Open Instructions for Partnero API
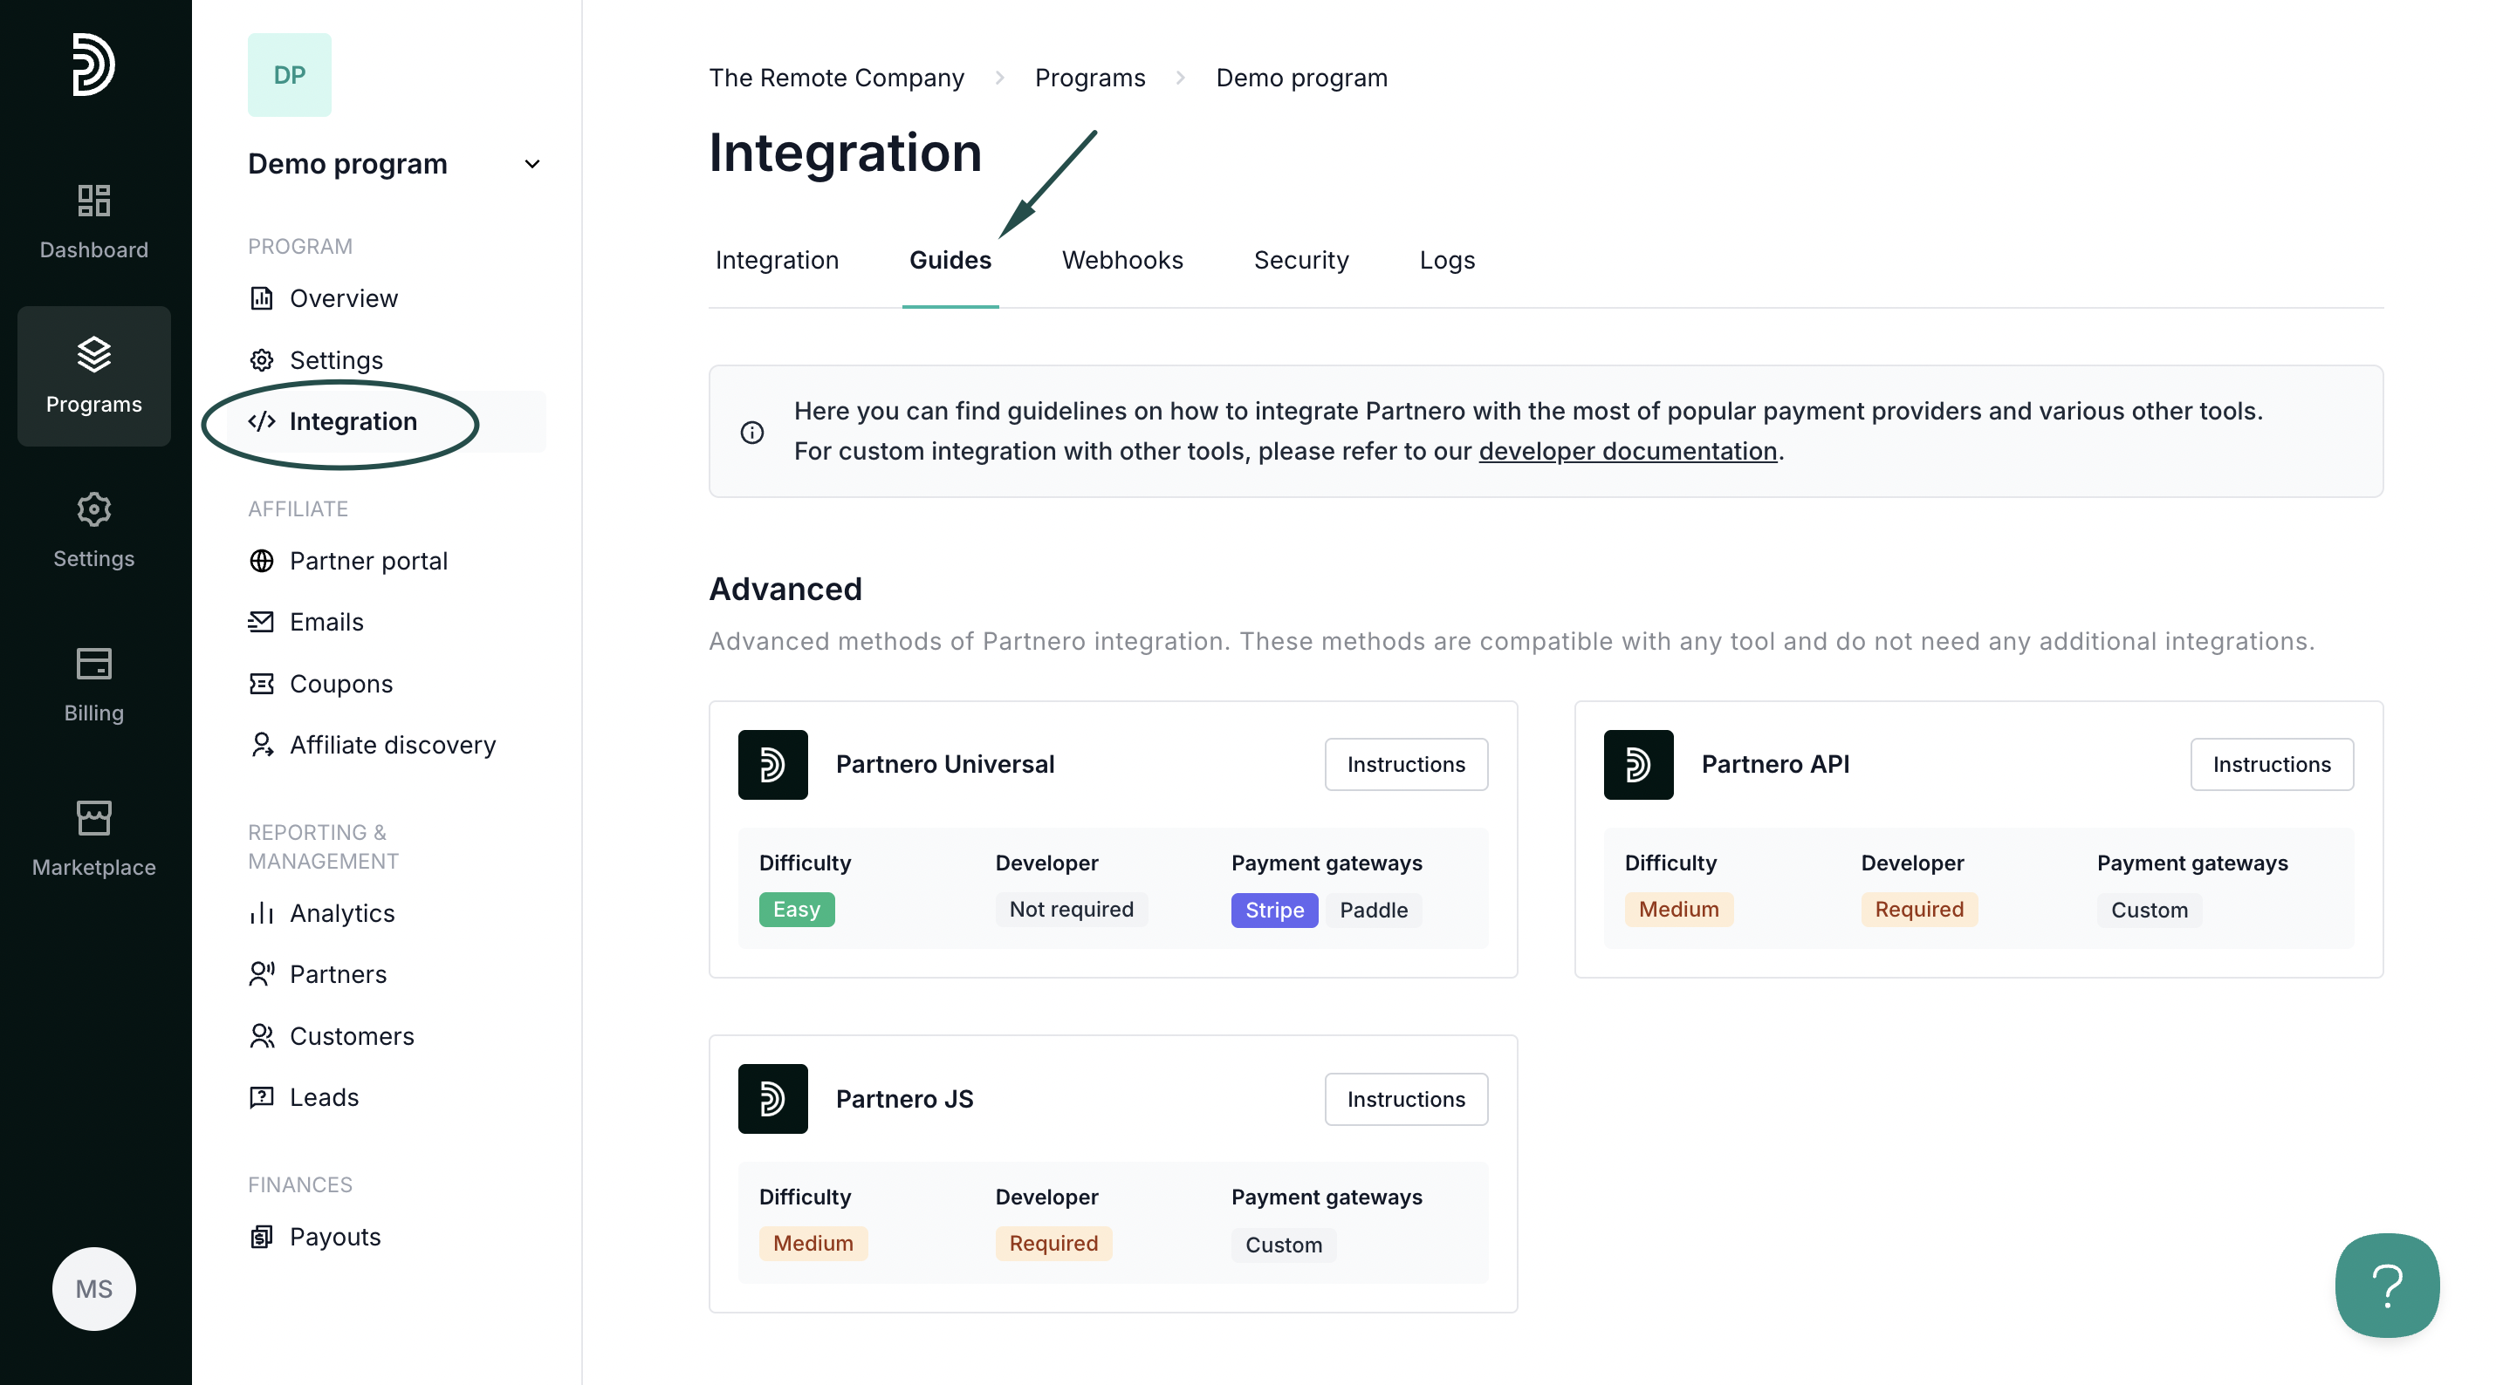Image resolution: width=2496 pixels, height=1385 pixels. tap(2270, 764)
